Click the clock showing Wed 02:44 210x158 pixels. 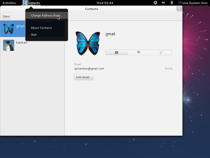pyautogui.click(x=105, y=3)
